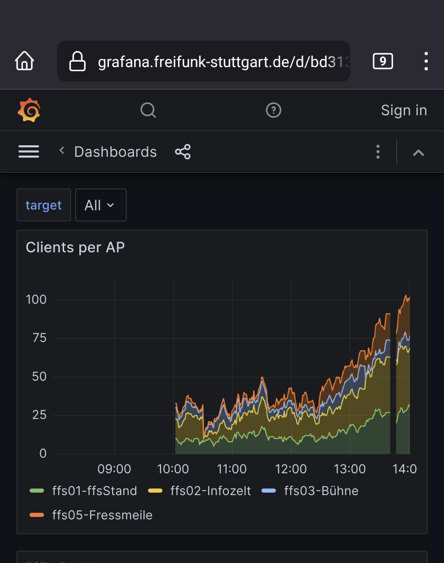Screen dimensions: 444x563
Task: Tap the browser home icon
Action: [24, 61]
